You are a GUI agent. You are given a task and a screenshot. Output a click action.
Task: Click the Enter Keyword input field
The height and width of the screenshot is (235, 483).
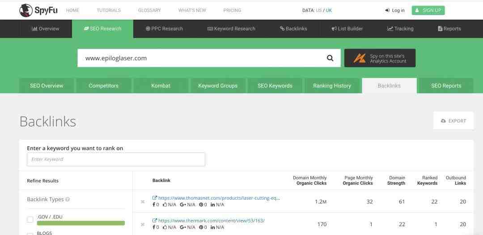[x=116, y=160]
